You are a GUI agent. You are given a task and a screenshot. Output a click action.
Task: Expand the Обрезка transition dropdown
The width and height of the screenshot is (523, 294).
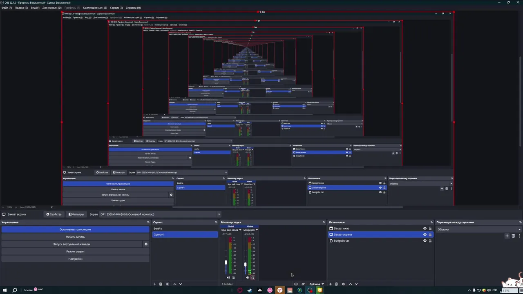pos(479,229)
